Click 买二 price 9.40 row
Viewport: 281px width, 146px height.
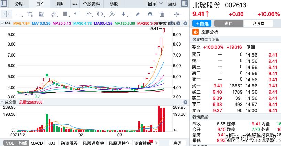coord(217,92)
